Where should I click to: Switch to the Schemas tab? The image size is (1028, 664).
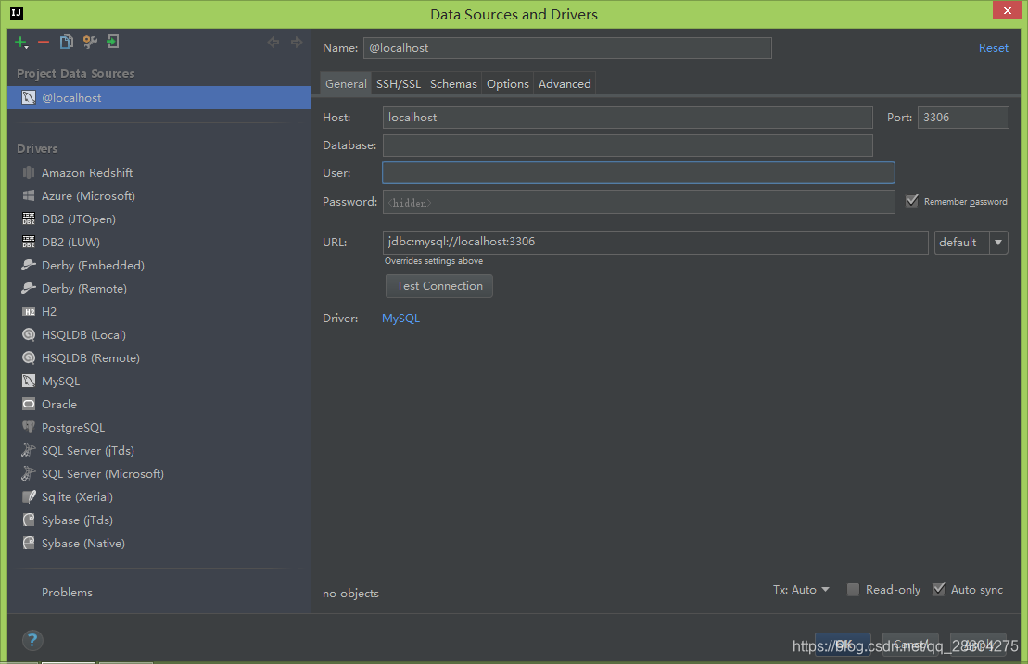point(453,84)
